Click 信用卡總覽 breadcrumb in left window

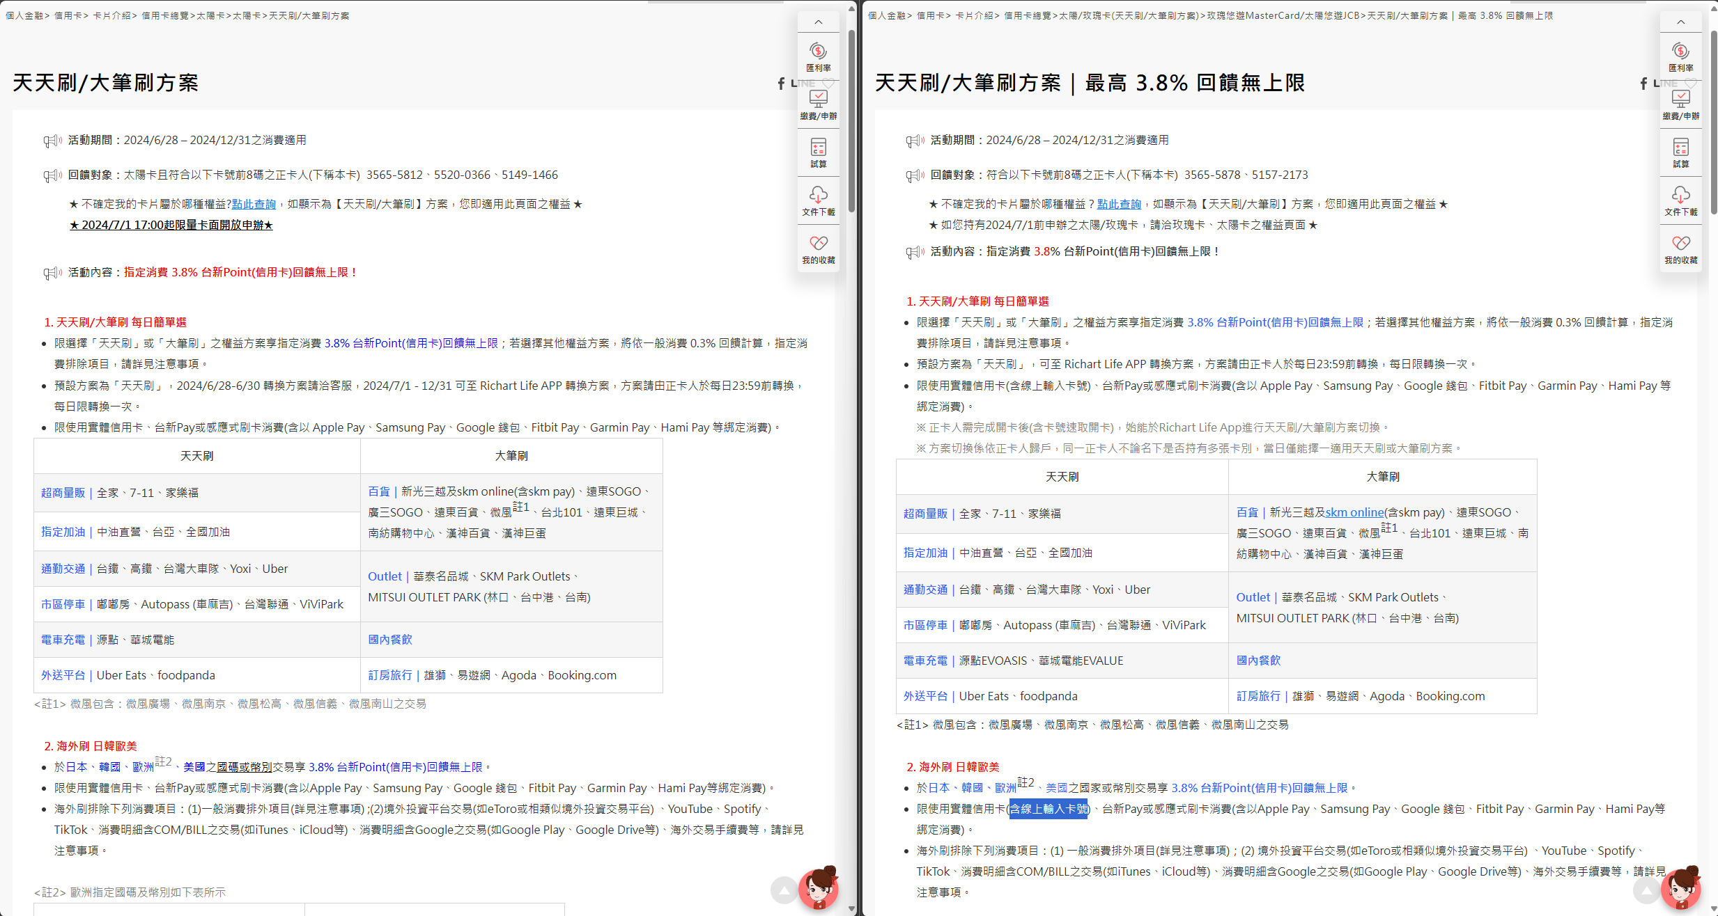click(165, 15)
